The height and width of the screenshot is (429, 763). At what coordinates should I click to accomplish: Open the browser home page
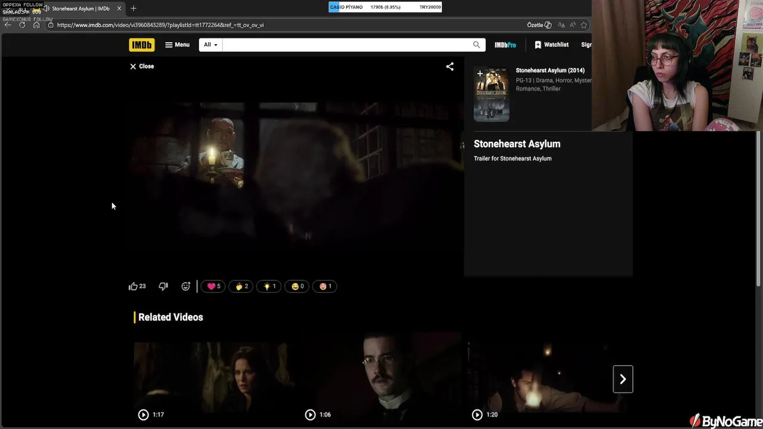[36, 25]
